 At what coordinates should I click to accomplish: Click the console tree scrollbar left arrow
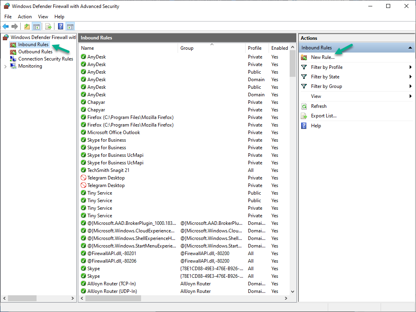(x=4, y=298)
